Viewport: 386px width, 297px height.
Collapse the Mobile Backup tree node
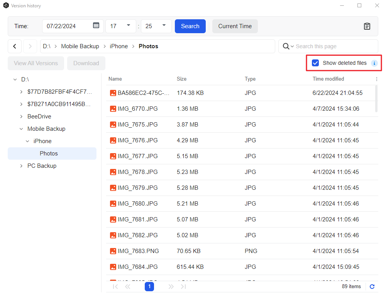pos(21,128)
